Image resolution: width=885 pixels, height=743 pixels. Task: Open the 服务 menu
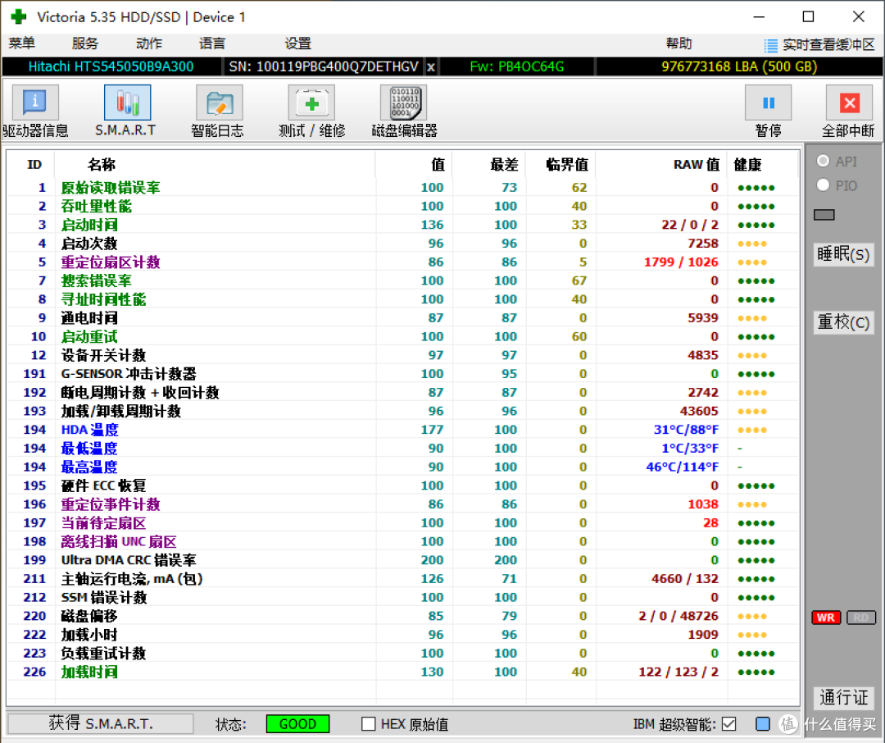[85, 43]
